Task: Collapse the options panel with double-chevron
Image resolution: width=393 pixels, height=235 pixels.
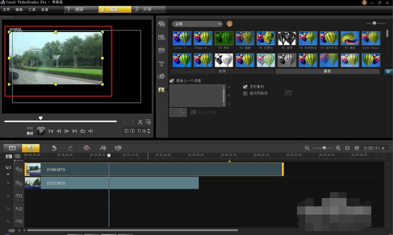Action: coord(388,71)
